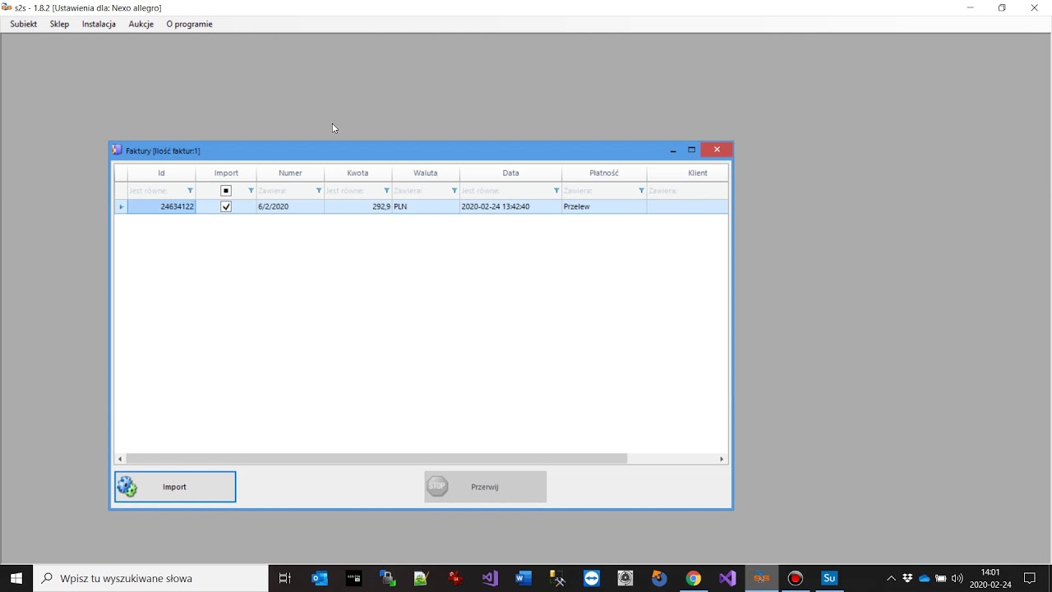Click the horizontal scrollbar thumb in Faktury grid

point(376,459)
